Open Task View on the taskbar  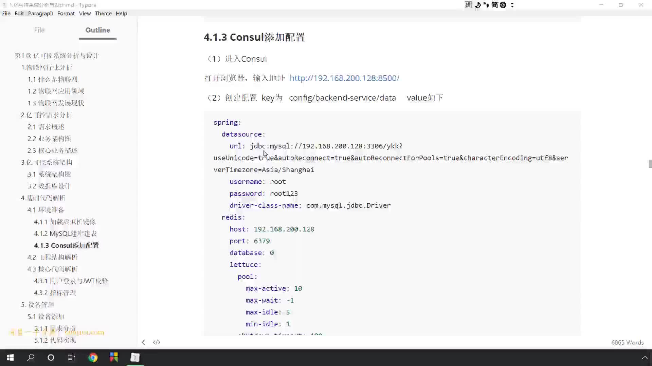click(71, 358)
